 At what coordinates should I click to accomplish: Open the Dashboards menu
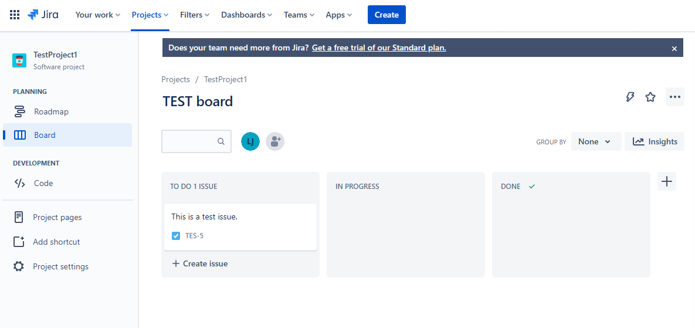pyautogui.click(x=246, y=15)
